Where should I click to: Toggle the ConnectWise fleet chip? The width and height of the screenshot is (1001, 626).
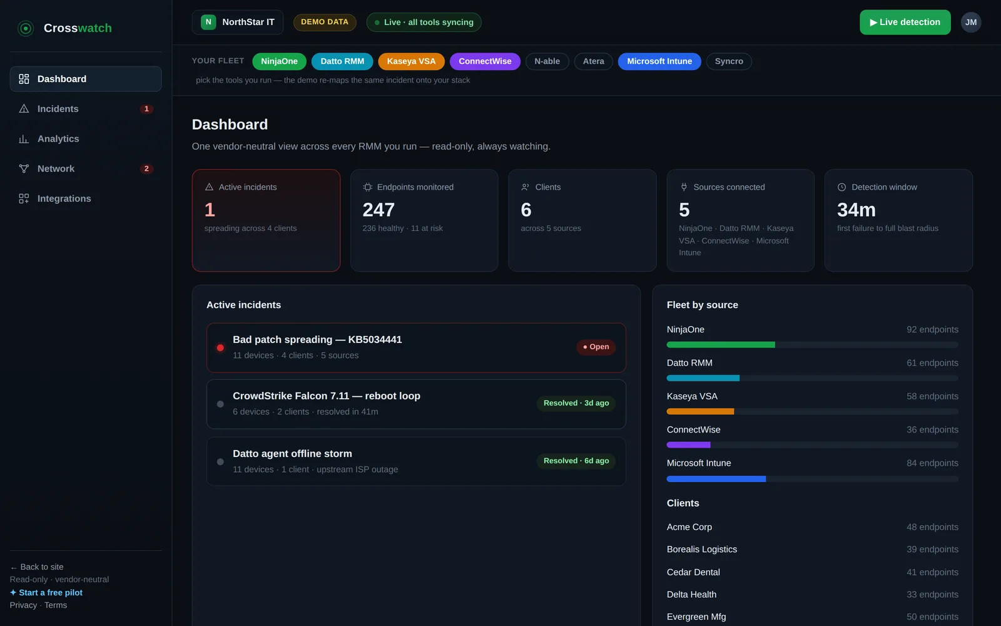coord(485,61)
